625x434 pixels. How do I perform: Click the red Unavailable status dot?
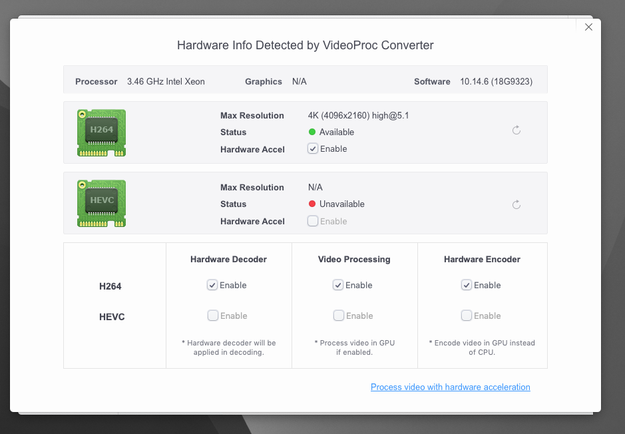(x=312, y=204)
